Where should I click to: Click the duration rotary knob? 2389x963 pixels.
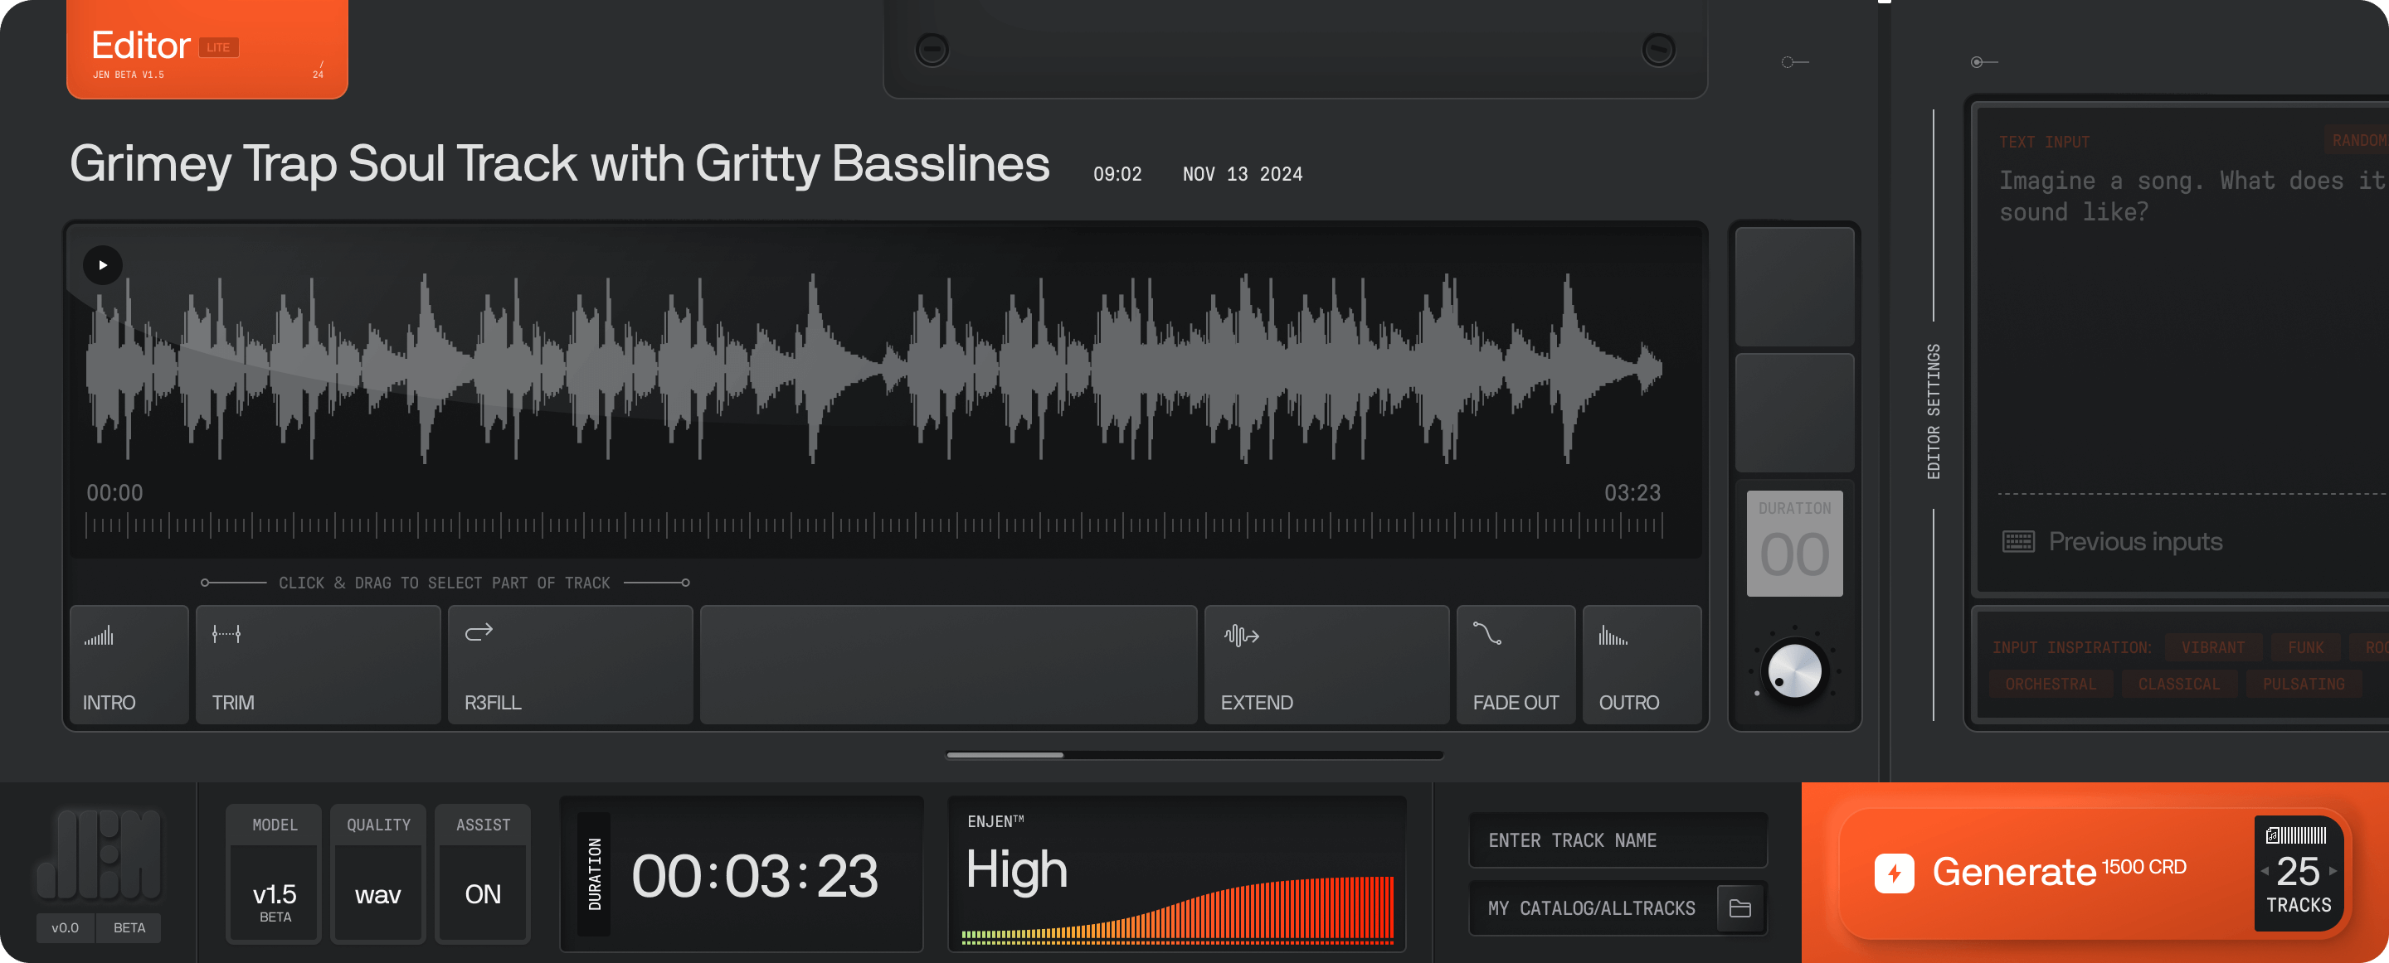click(1794, 670)
